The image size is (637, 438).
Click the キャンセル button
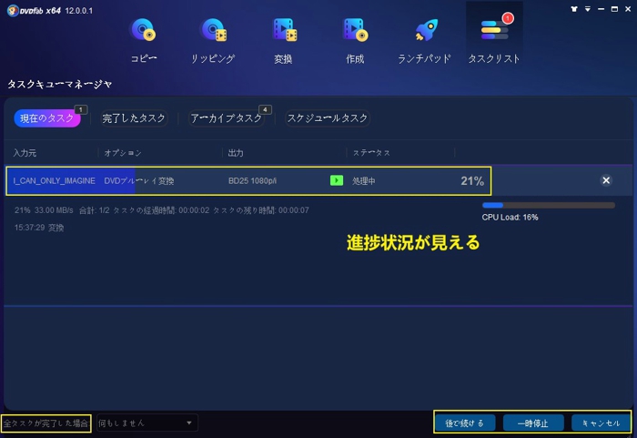click(x=602, y=423)
